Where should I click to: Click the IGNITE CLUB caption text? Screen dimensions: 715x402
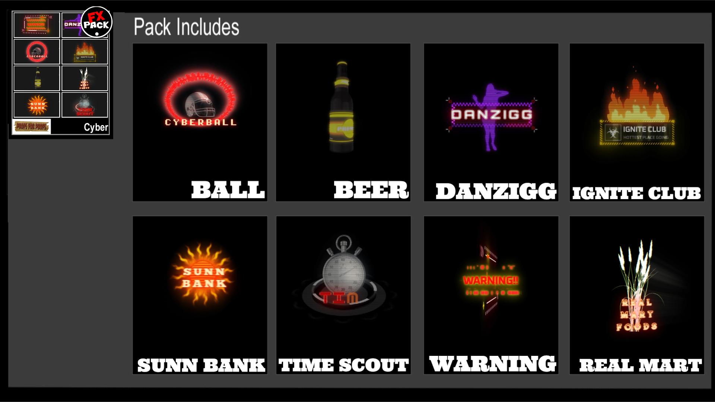click(x=636, y=193)
